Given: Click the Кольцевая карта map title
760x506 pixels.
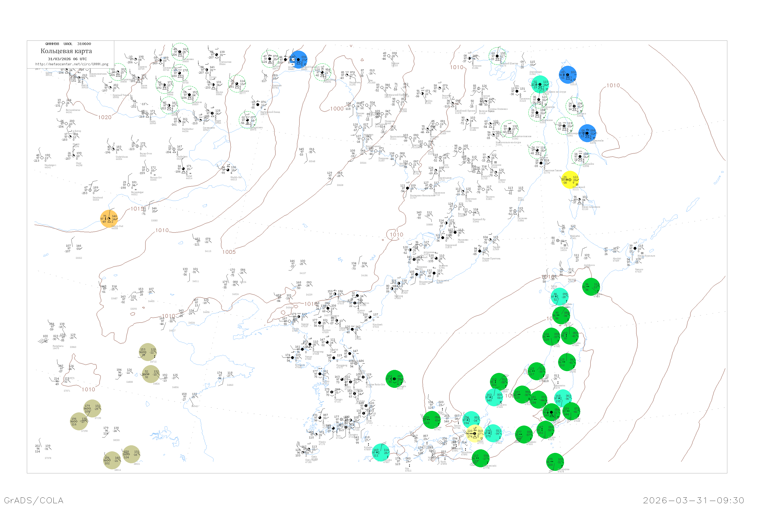Looking at the screenshot, I should pyautogui.click(x=66, y=51).
